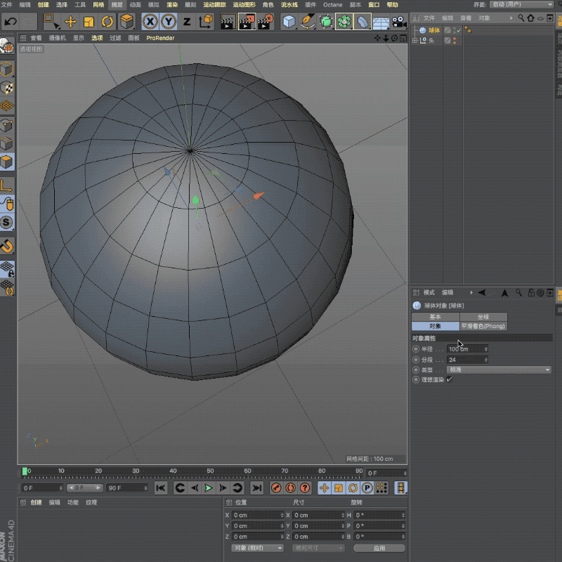The image size is (562, 562).
Task: Expand more Object Manager menus arrow
Action: pyautogui.click(x=511, y=18)
